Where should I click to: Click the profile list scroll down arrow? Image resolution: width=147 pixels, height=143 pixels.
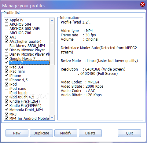pyautogui.click(x=52, y=118)
